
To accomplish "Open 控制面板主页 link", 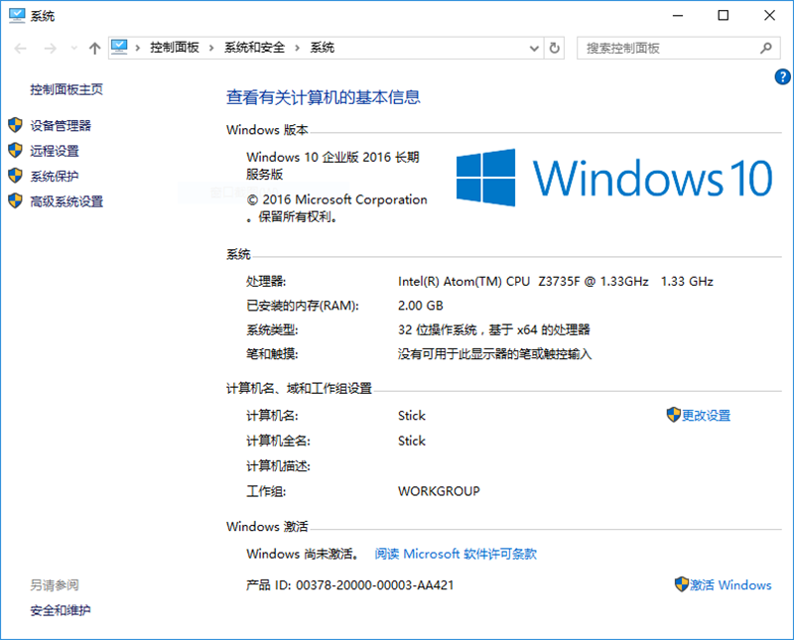I will 66,89.
